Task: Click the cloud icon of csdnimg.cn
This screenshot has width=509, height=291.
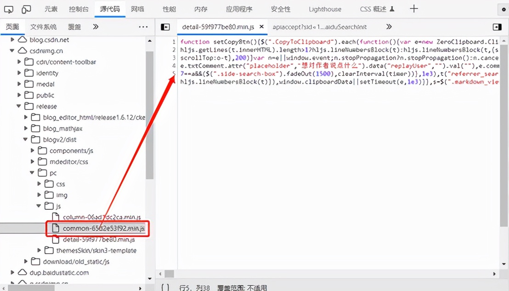Action: [22, 50]
